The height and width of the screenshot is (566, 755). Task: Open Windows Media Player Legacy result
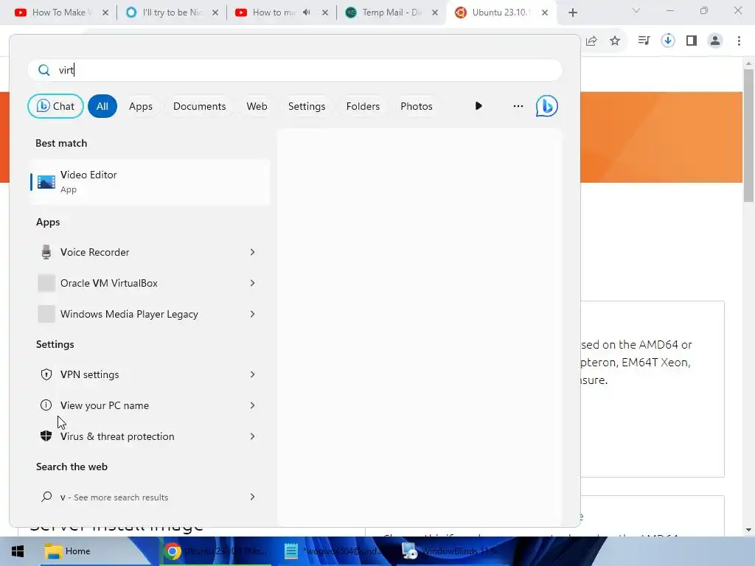pos(150,314)
